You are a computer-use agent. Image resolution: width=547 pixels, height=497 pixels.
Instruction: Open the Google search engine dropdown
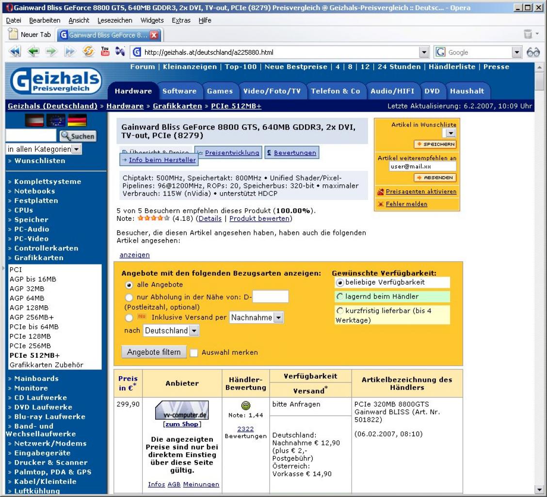(x=517, y=52)
